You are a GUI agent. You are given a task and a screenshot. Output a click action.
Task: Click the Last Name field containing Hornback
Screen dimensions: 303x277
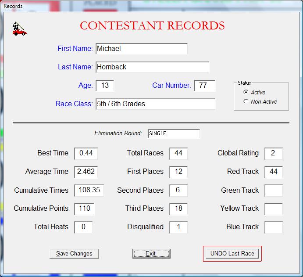click(152, 67)
